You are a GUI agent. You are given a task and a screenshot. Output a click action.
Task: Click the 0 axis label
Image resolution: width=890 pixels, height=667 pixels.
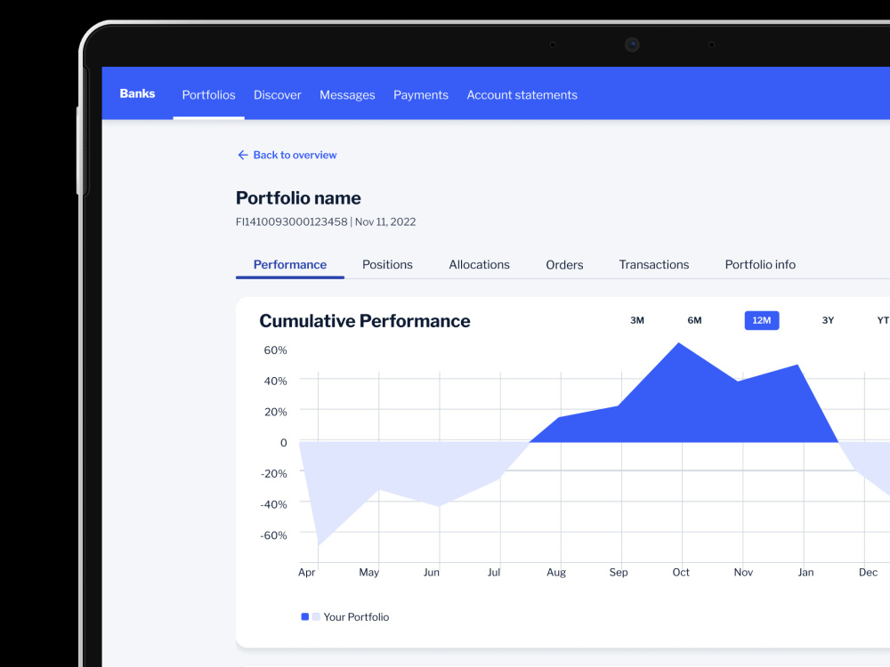[x=283, y=443]
